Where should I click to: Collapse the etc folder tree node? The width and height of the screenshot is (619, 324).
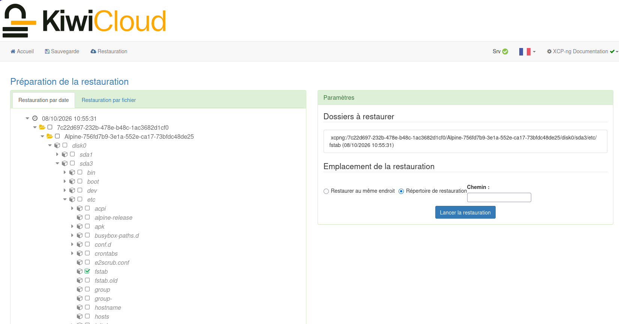(x=65, y=199)
